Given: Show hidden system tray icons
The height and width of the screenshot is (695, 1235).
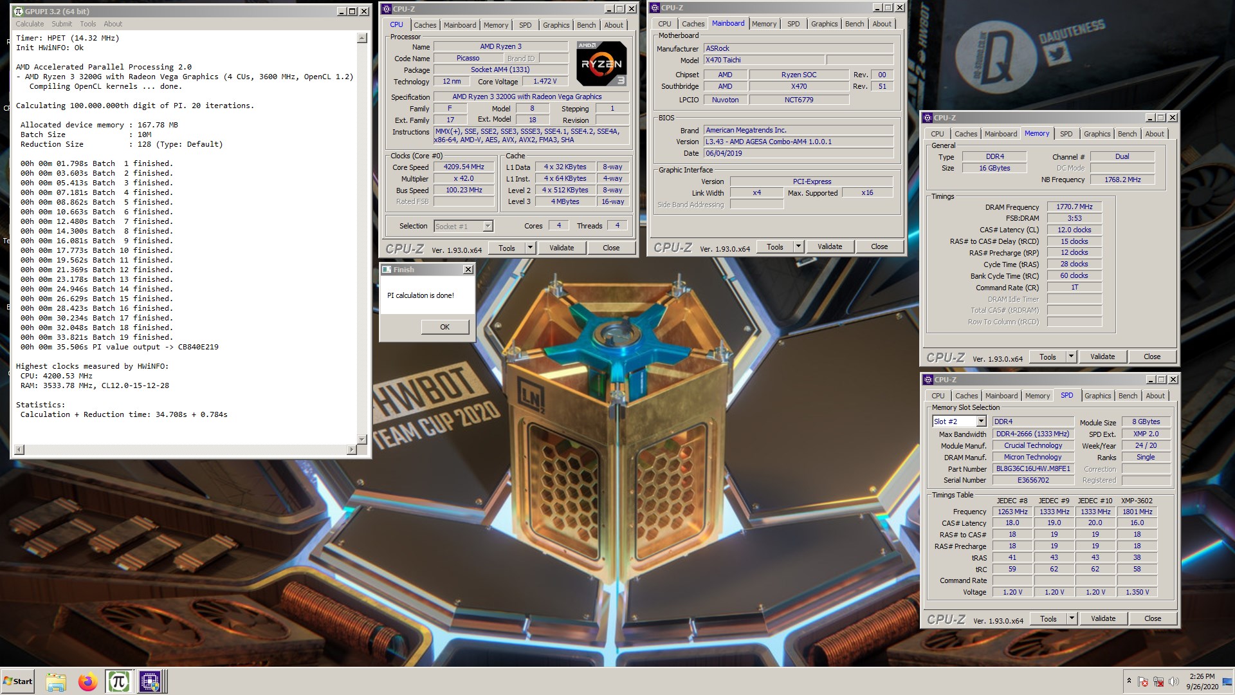Looking at the screenshot, I should point(1128,680).
